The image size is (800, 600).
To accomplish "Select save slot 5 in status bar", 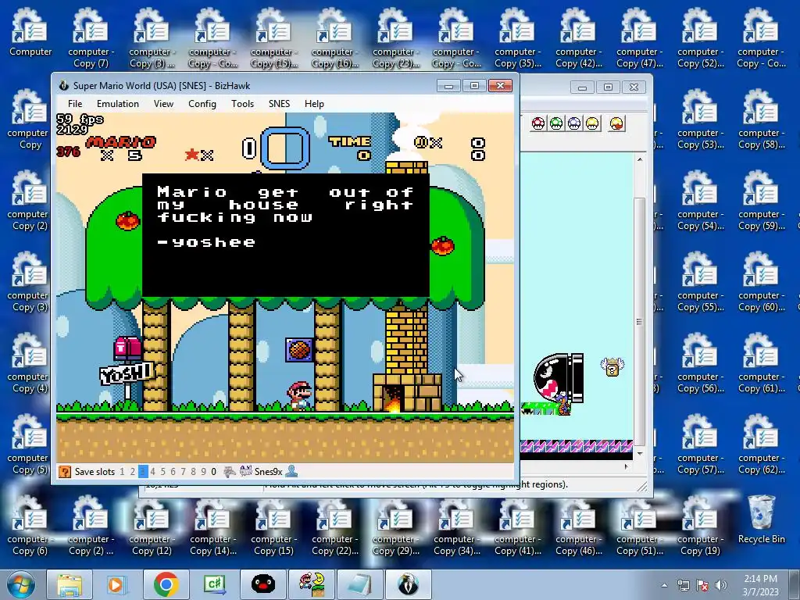I will tap(162, 472).
